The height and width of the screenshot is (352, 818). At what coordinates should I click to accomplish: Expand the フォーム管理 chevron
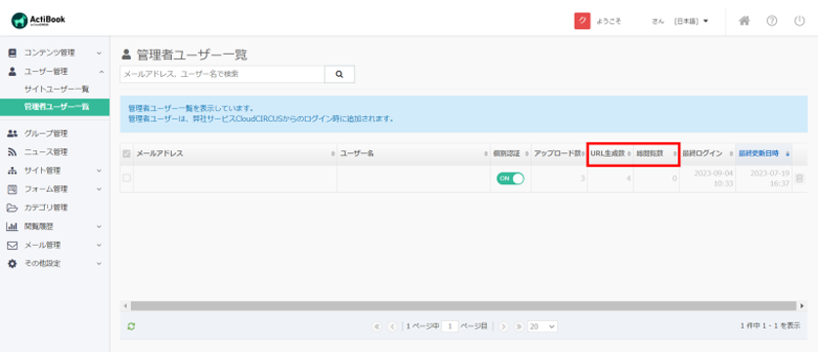99,189
